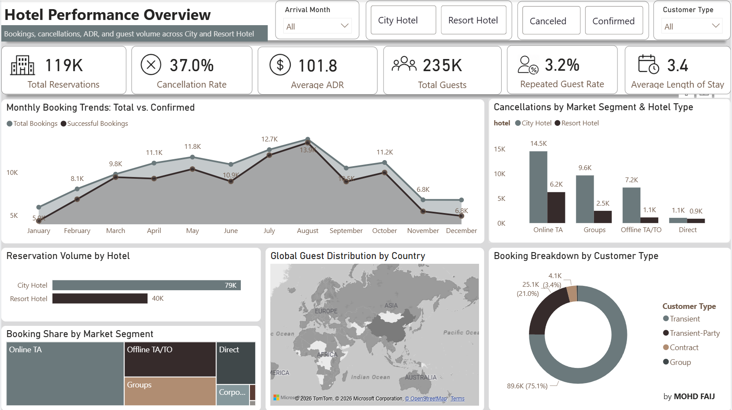Select the Canceled slicer button
Viewport: 732px width, 410px height.
point(551,20)
